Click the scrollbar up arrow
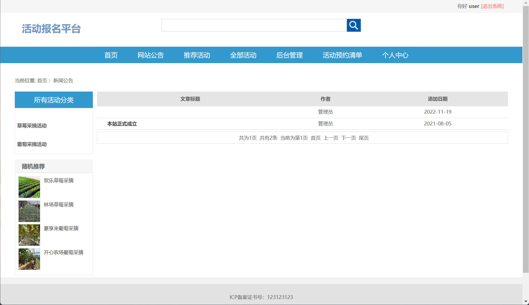The width and height of the screenshot is (529, 305). click(525, 2)
